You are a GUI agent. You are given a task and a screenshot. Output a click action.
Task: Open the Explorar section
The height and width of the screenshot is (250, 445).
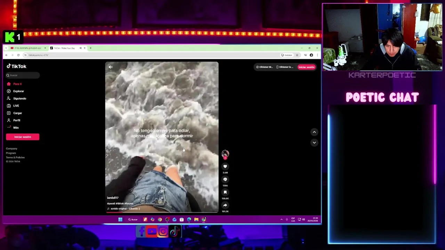[16, 91]
